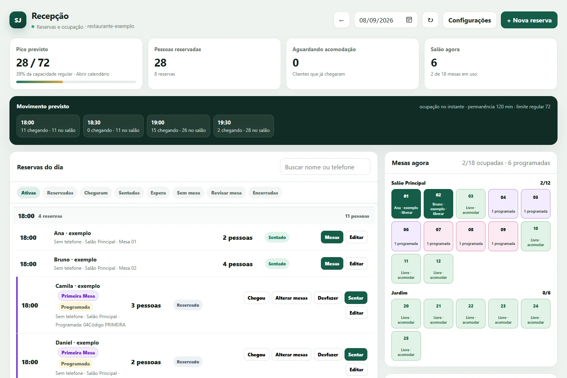Go to previous day with back arrow

coord(342,20)
